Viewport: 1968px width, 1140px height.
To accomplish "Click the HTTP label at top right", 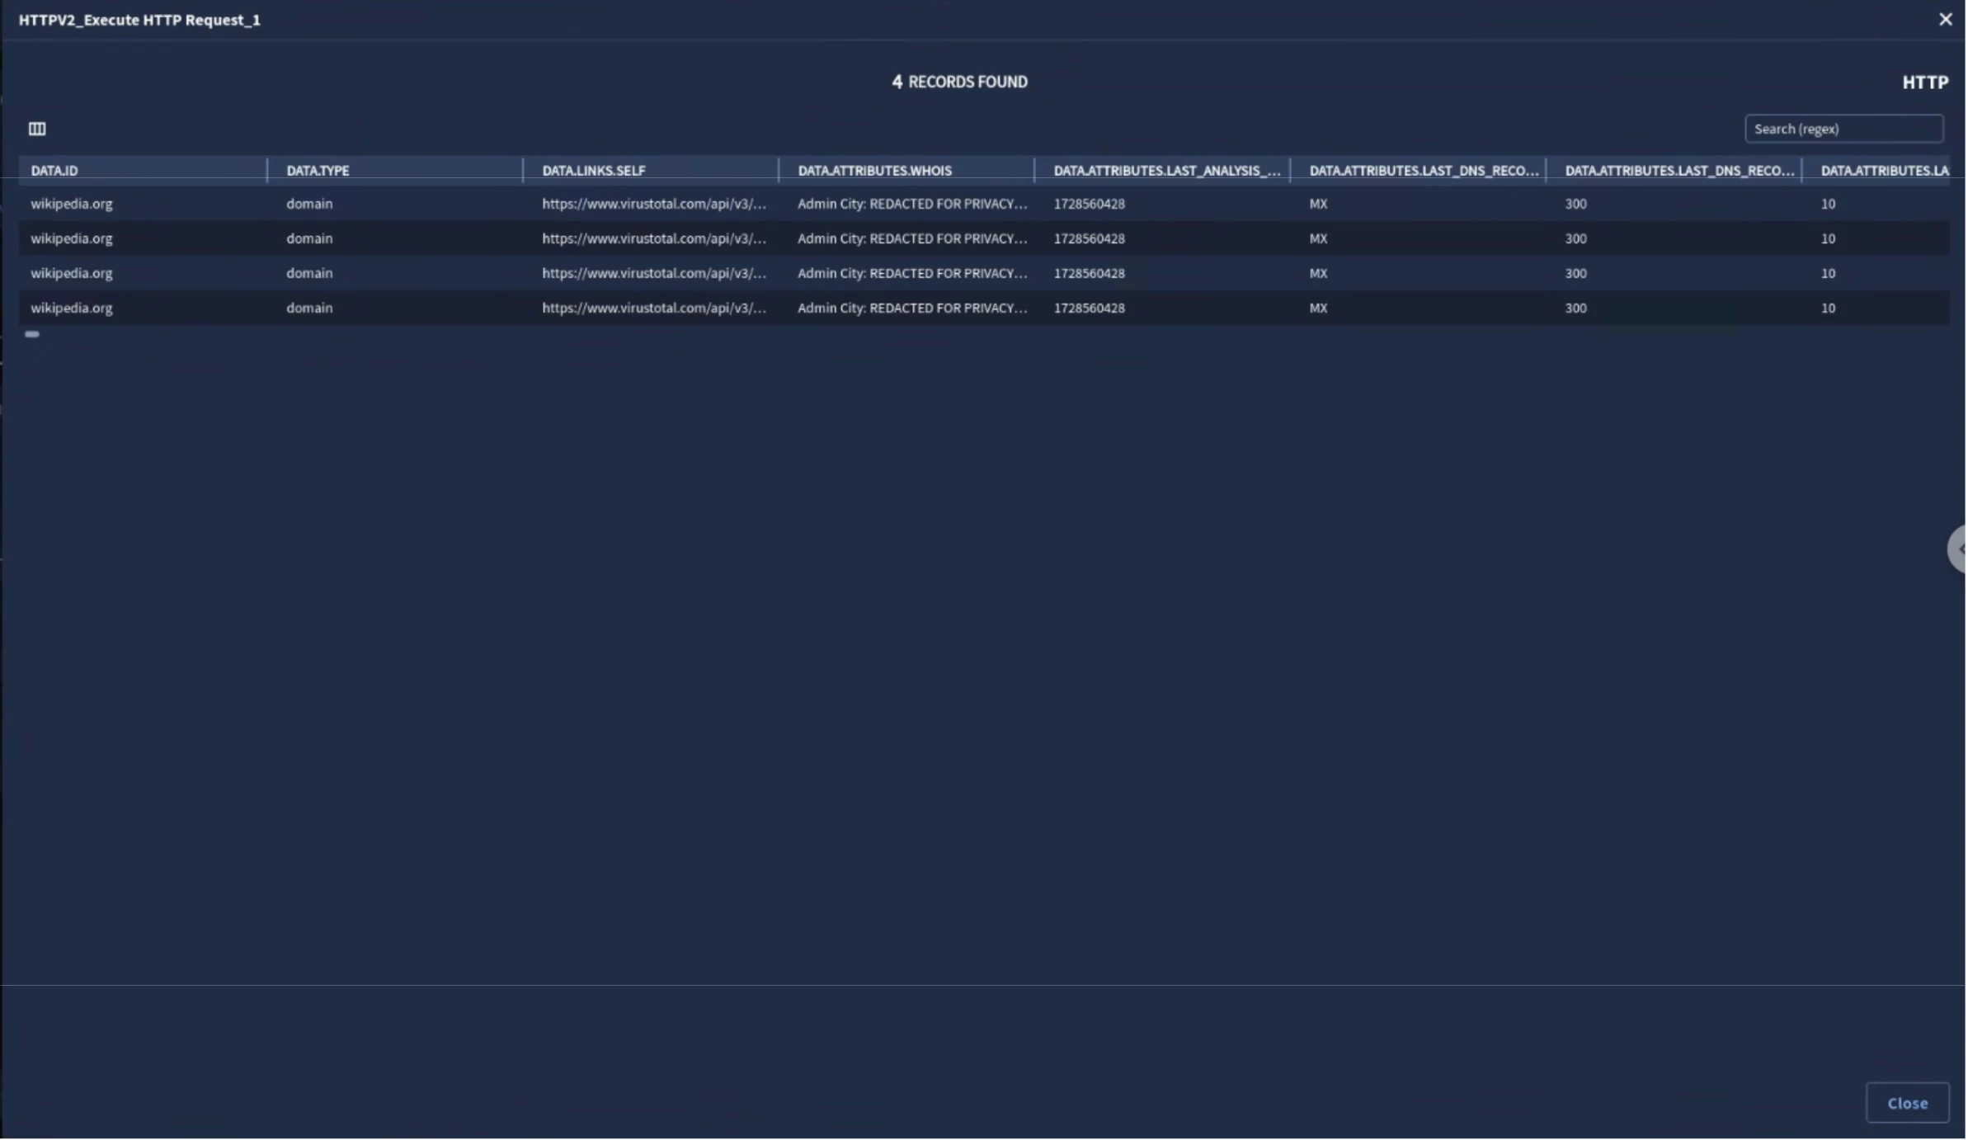I will tap(1927, 82).
